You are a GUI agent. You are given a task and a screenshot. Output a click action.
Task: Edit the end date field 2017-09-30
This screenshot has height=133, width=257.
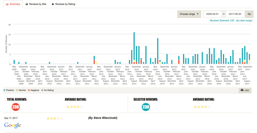[x=235, y=14]
